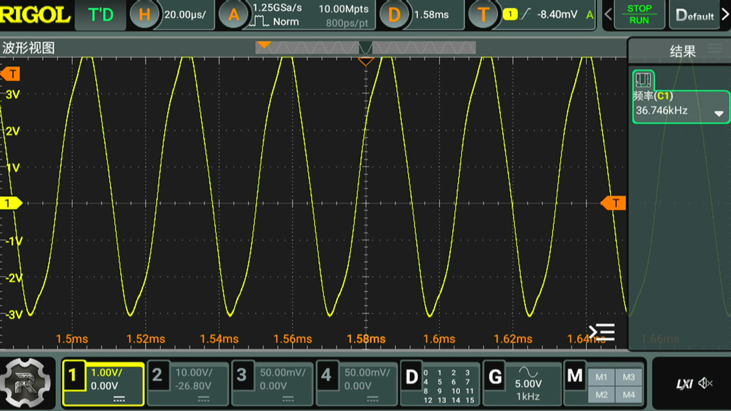Screen dimensions: 731x411
Task: Select the M1 math button
Action: (x=601, y=377)
